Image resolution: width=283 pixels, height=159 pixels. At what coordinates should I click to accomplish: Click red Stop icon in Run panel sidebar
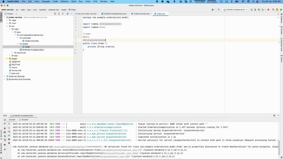[5, 128]
